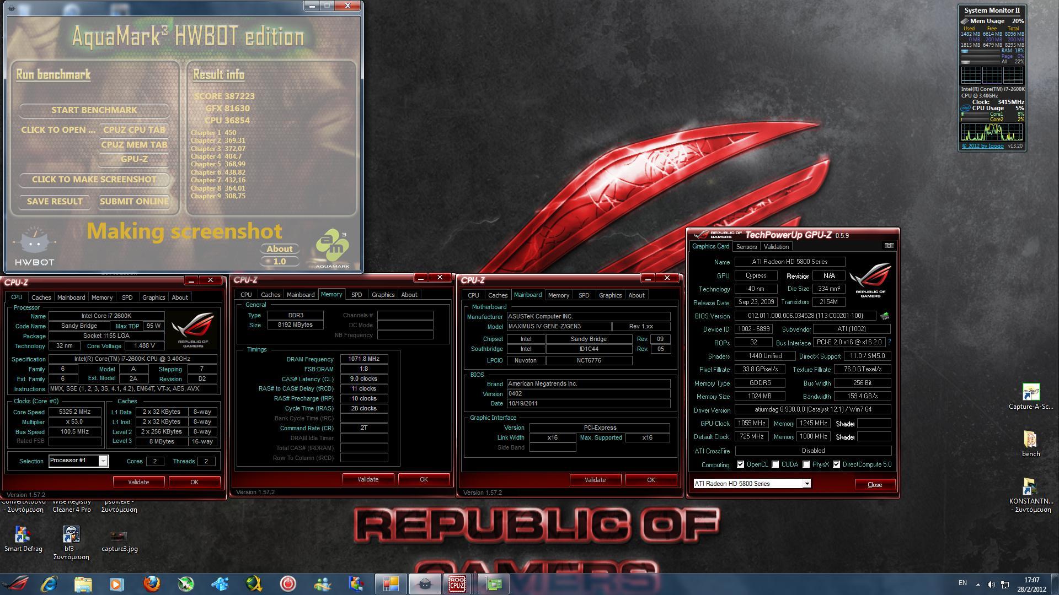Screen dimensions: 1059x595
Task: Open the KONSTANTN shortcut desktop icon
Action: [1030, 495]
